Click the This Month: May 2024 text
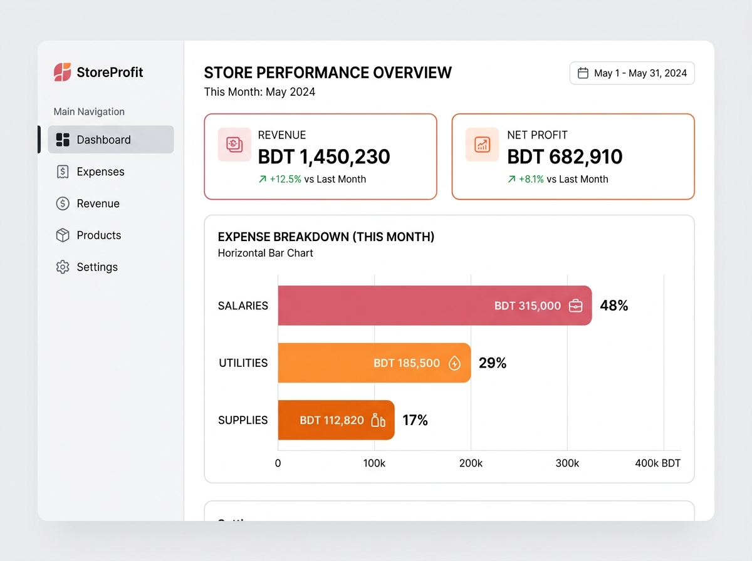Viewport: 752px width, 561px height. pos(259,92)
